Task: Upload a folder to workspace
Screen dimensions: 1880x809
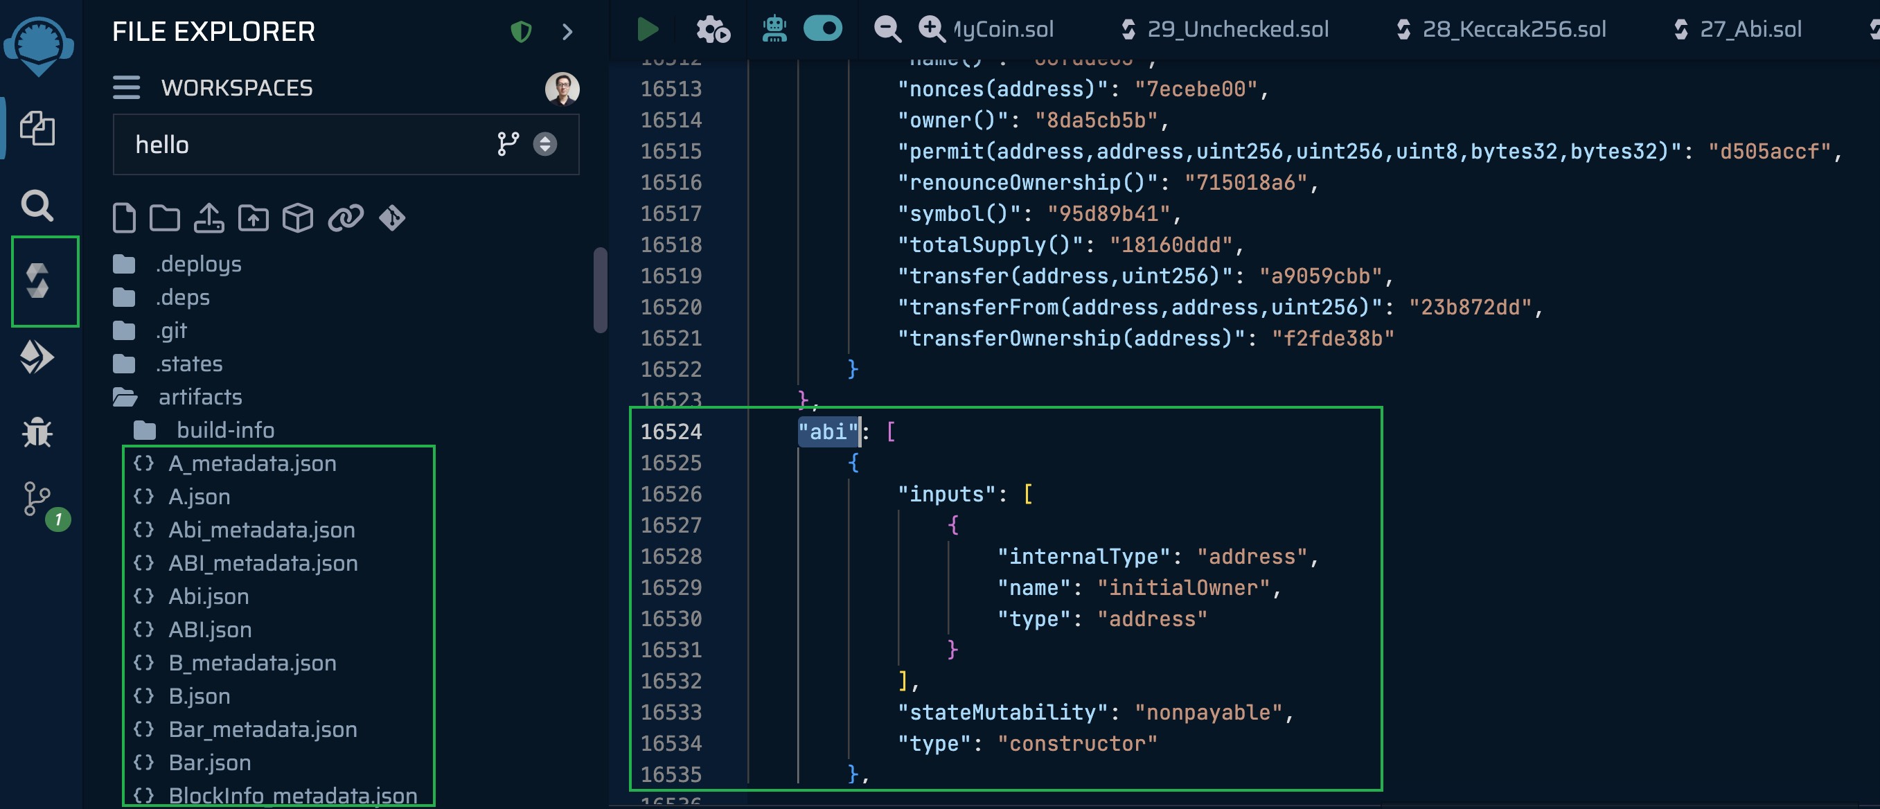Action: tap(254, 218)
